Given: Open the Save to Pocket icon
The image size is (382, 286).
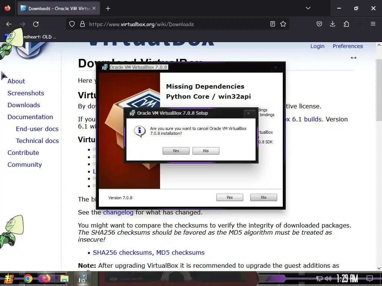Looking at the screenshot, I should 319,24.
